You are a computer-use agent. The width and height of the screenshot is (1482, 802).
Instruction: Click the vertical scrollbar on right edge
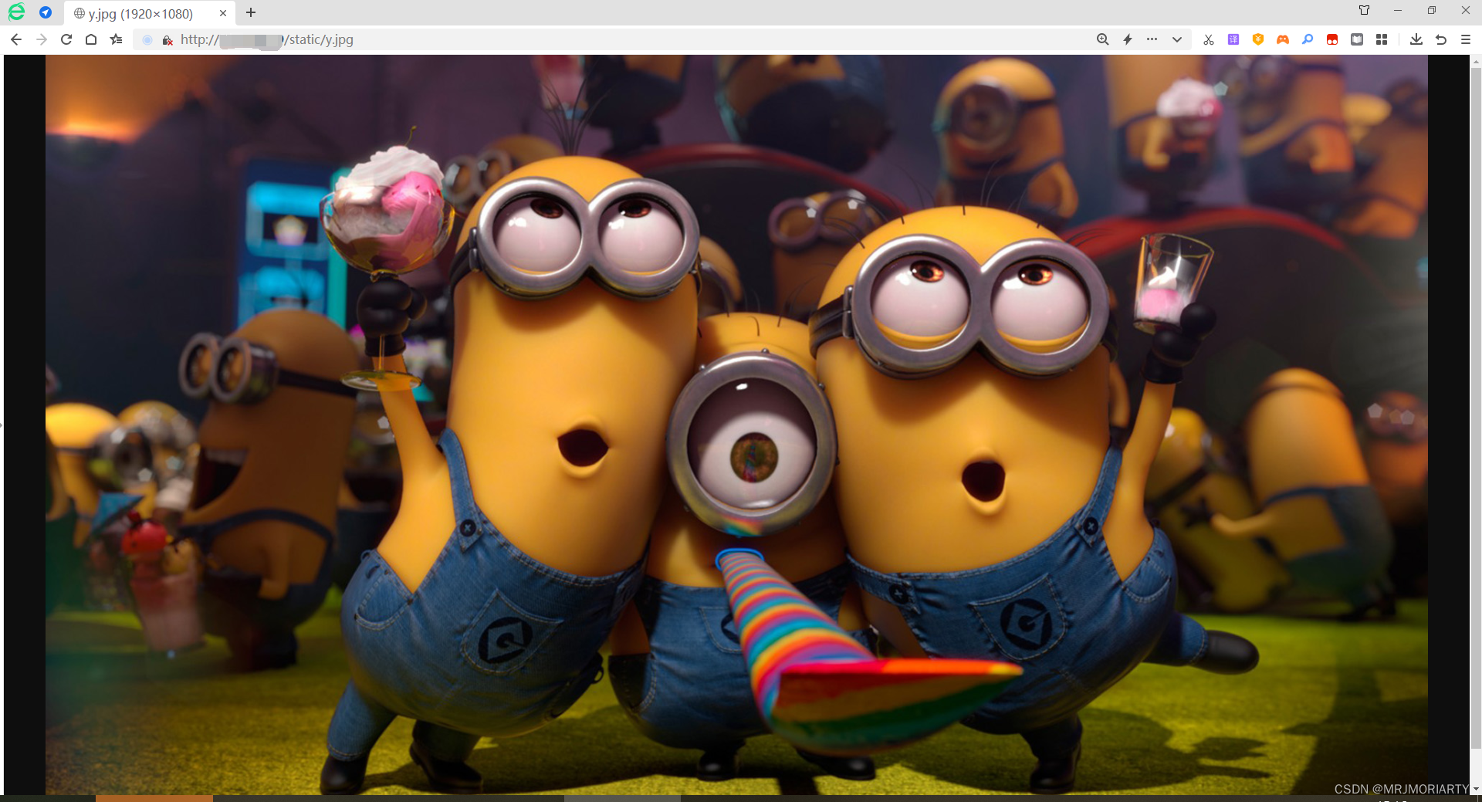coord(1476,409)
